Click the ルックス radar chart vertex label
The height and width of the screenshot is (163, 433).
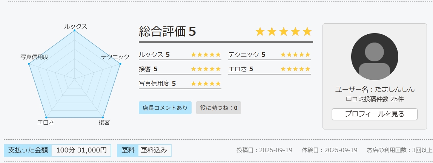point(75,26)
